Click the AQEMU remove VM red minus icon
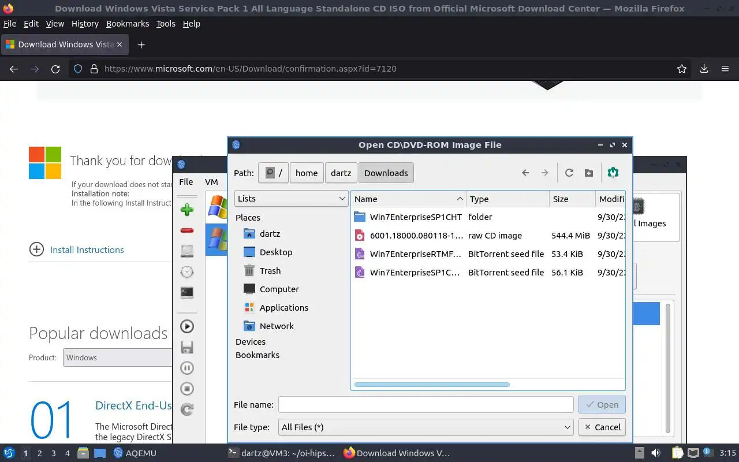This screenshot has height=462, width=739. click(186, 230)
